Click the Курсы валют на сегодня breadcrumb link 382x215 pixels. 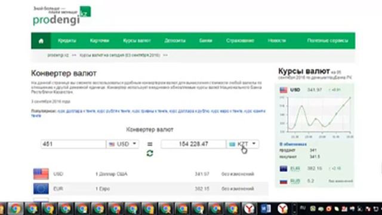[120, 56]
